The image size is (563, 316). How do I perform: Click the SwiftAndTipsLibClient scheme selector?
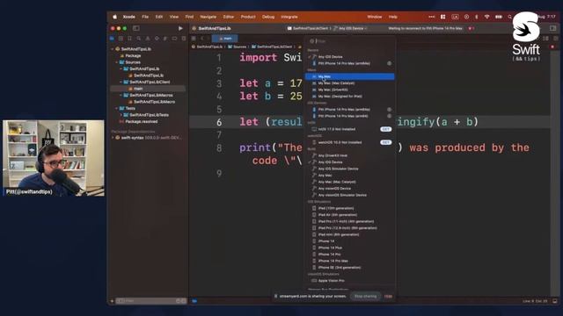(x=308, y=28)
